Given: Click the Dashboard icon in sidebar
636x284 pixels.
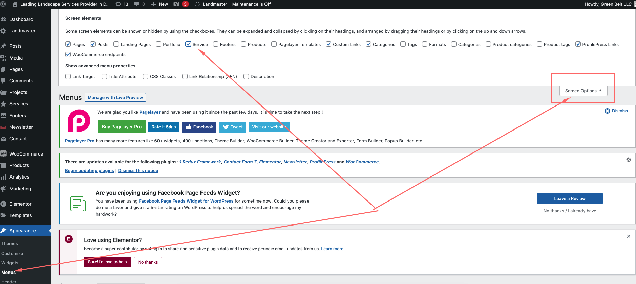Looking at the screenshot, I should [3, 19].
